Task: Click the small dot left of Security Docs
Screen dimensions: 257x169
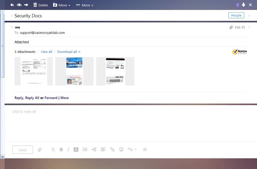Action: tap(12, 16)
